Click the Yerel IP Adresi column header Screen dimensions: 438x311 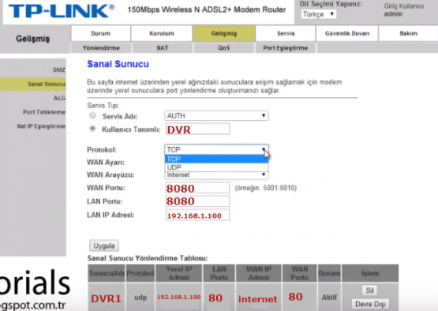pos(179,273)
